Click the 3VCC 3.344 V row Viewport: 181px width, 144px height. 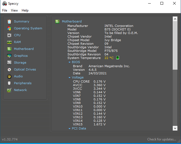pos(89,89)
